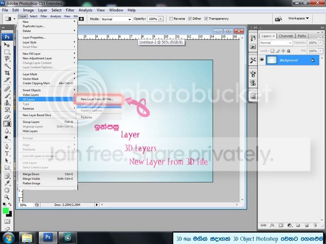Select the Healing Brush tool
Screen dimensions: 326x244
click(7, 89)
